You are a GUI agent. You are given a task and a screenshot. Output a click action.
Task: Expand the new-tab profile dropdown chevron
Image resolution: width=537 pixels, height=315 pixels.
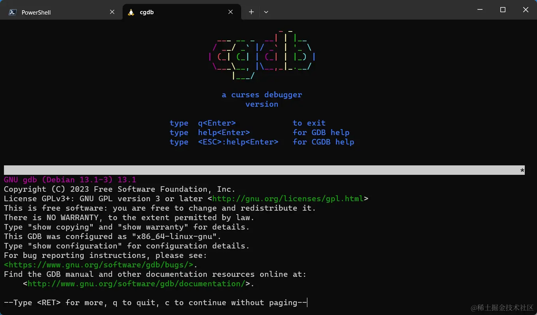click(x=266, y=12)
